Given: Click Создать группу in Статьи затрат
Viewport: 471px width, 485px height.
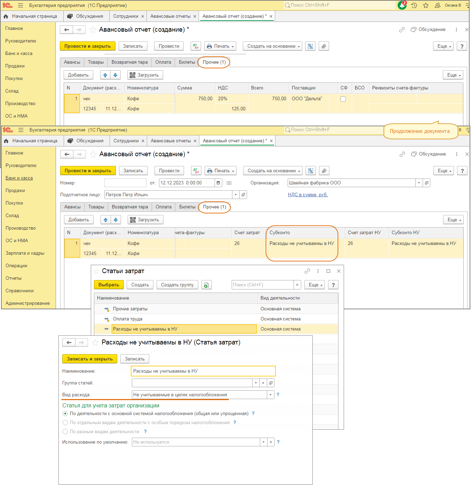Looking at the screenshot, I should 177,285.
